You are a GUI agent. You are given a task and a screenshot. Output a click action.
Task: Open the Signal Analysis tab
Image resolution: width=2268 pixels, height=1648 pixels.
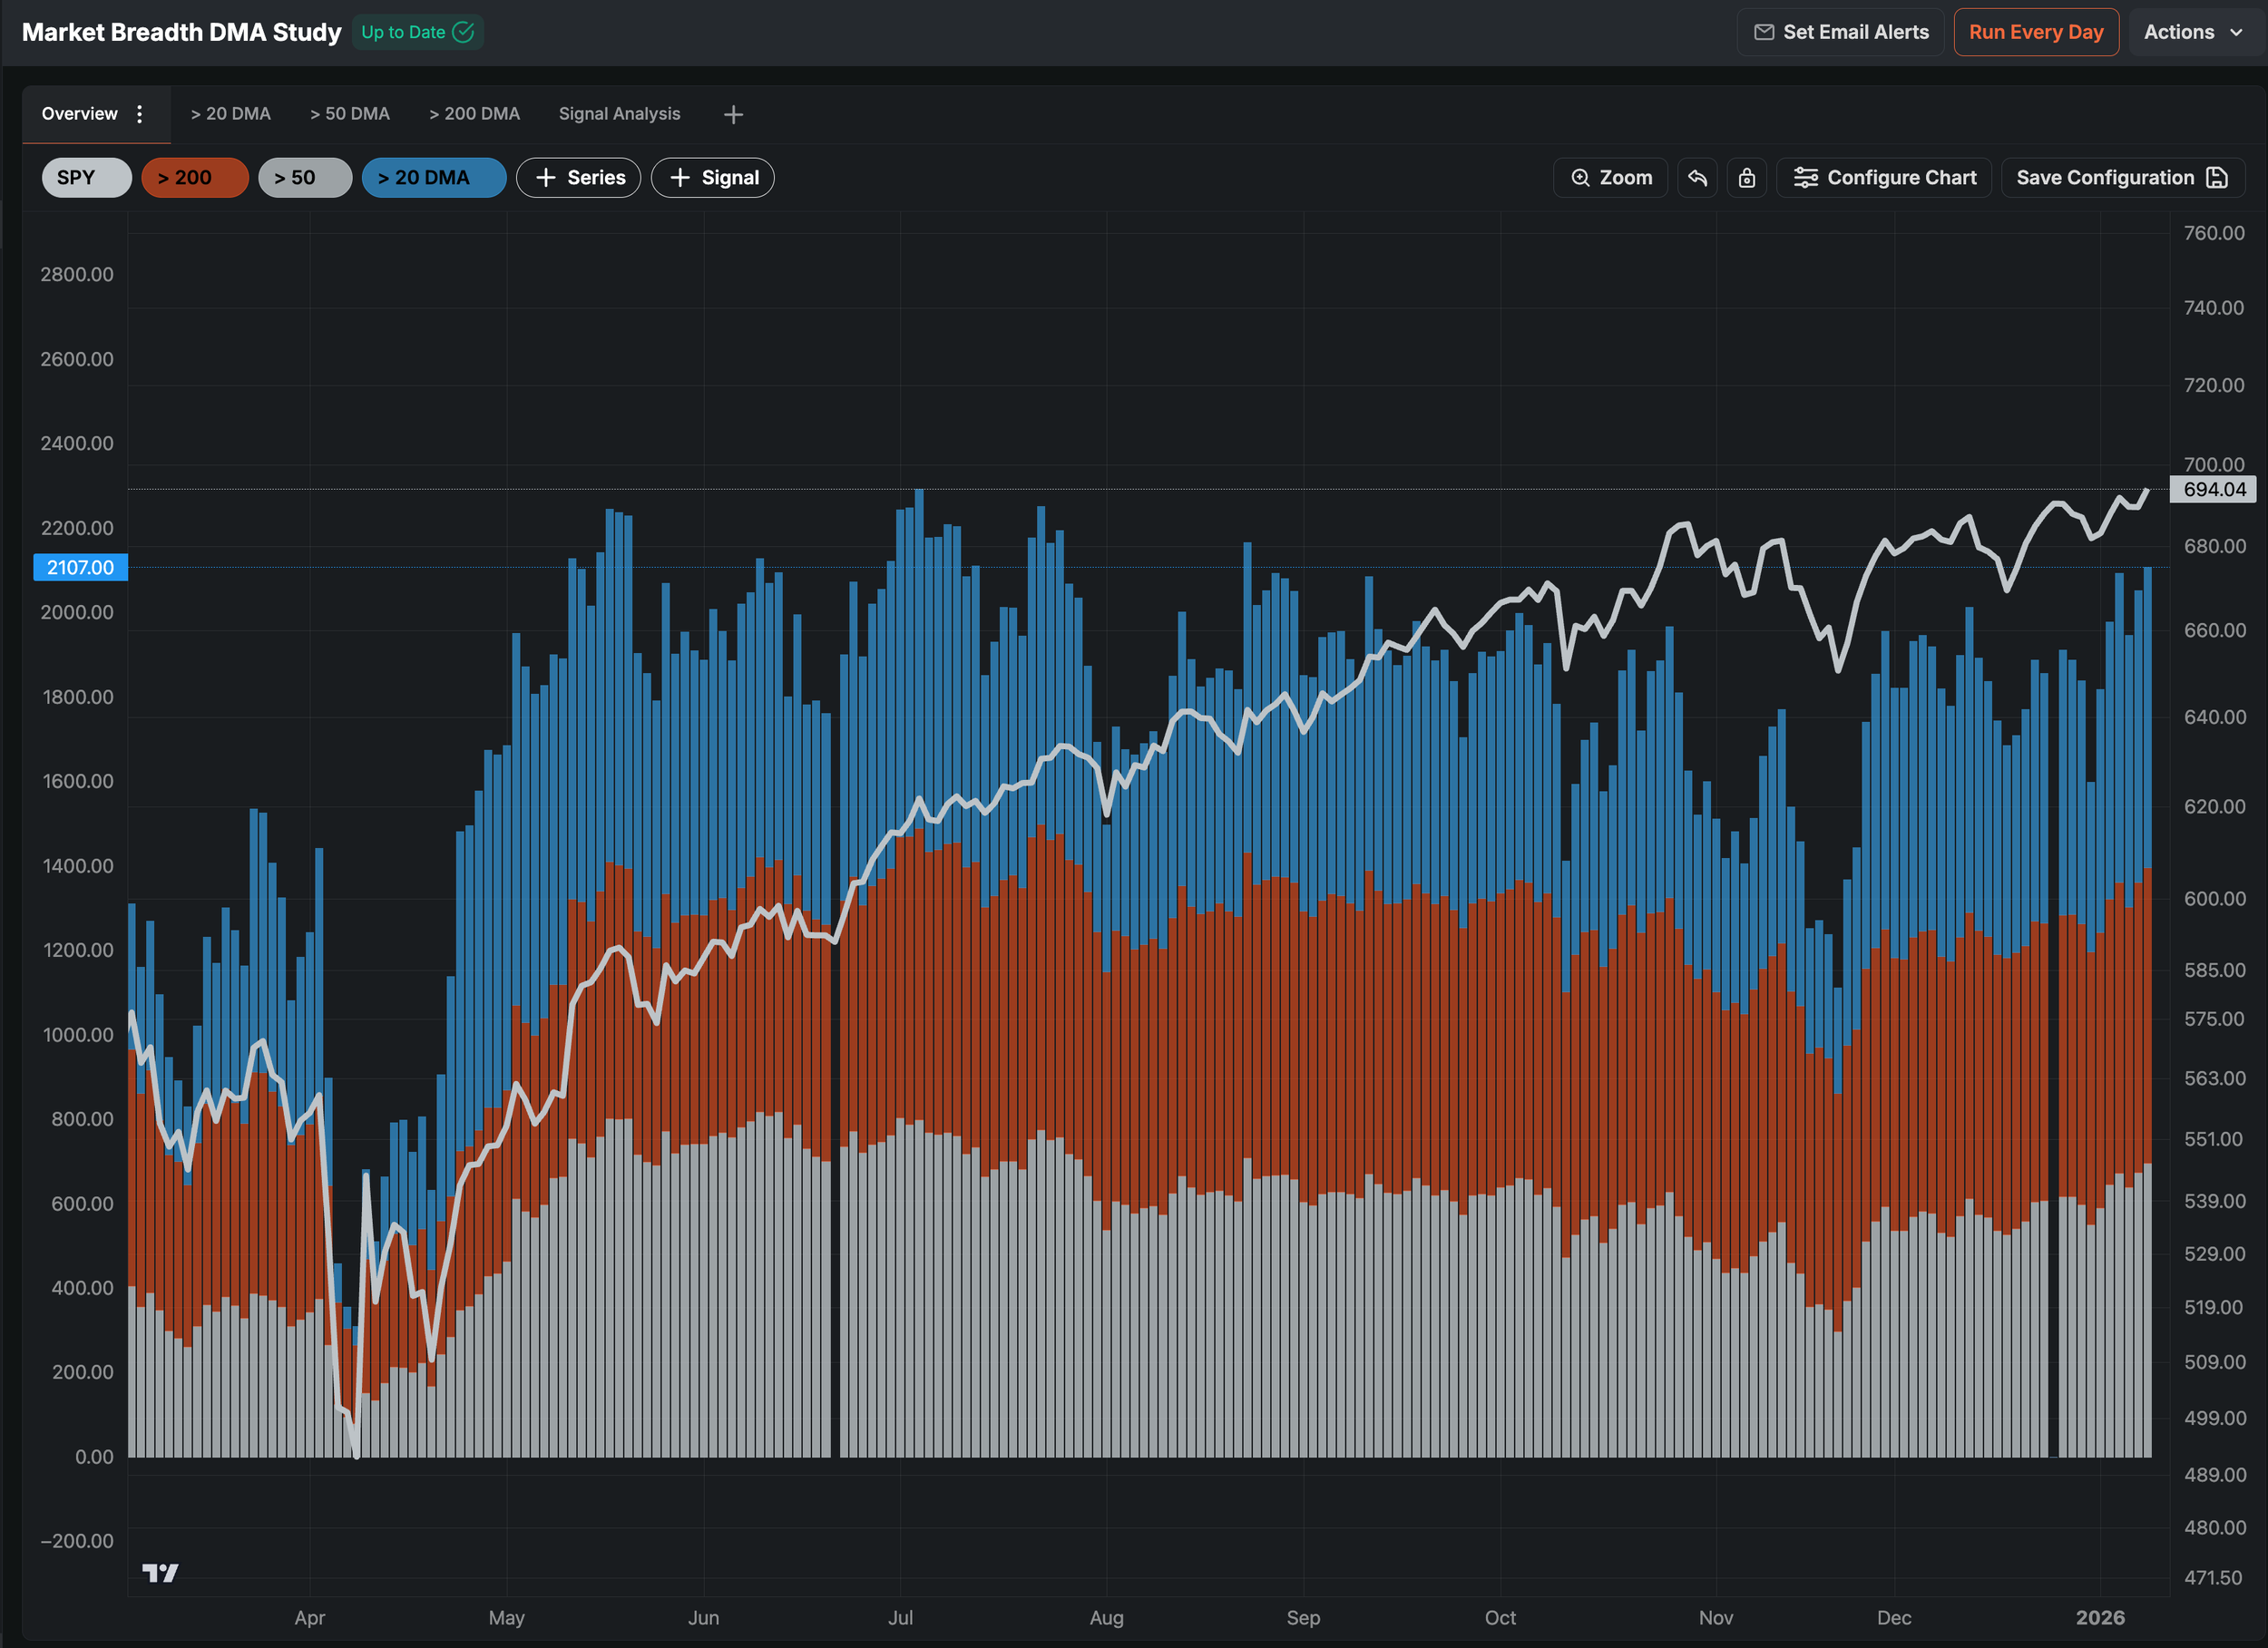coord(619,114)
